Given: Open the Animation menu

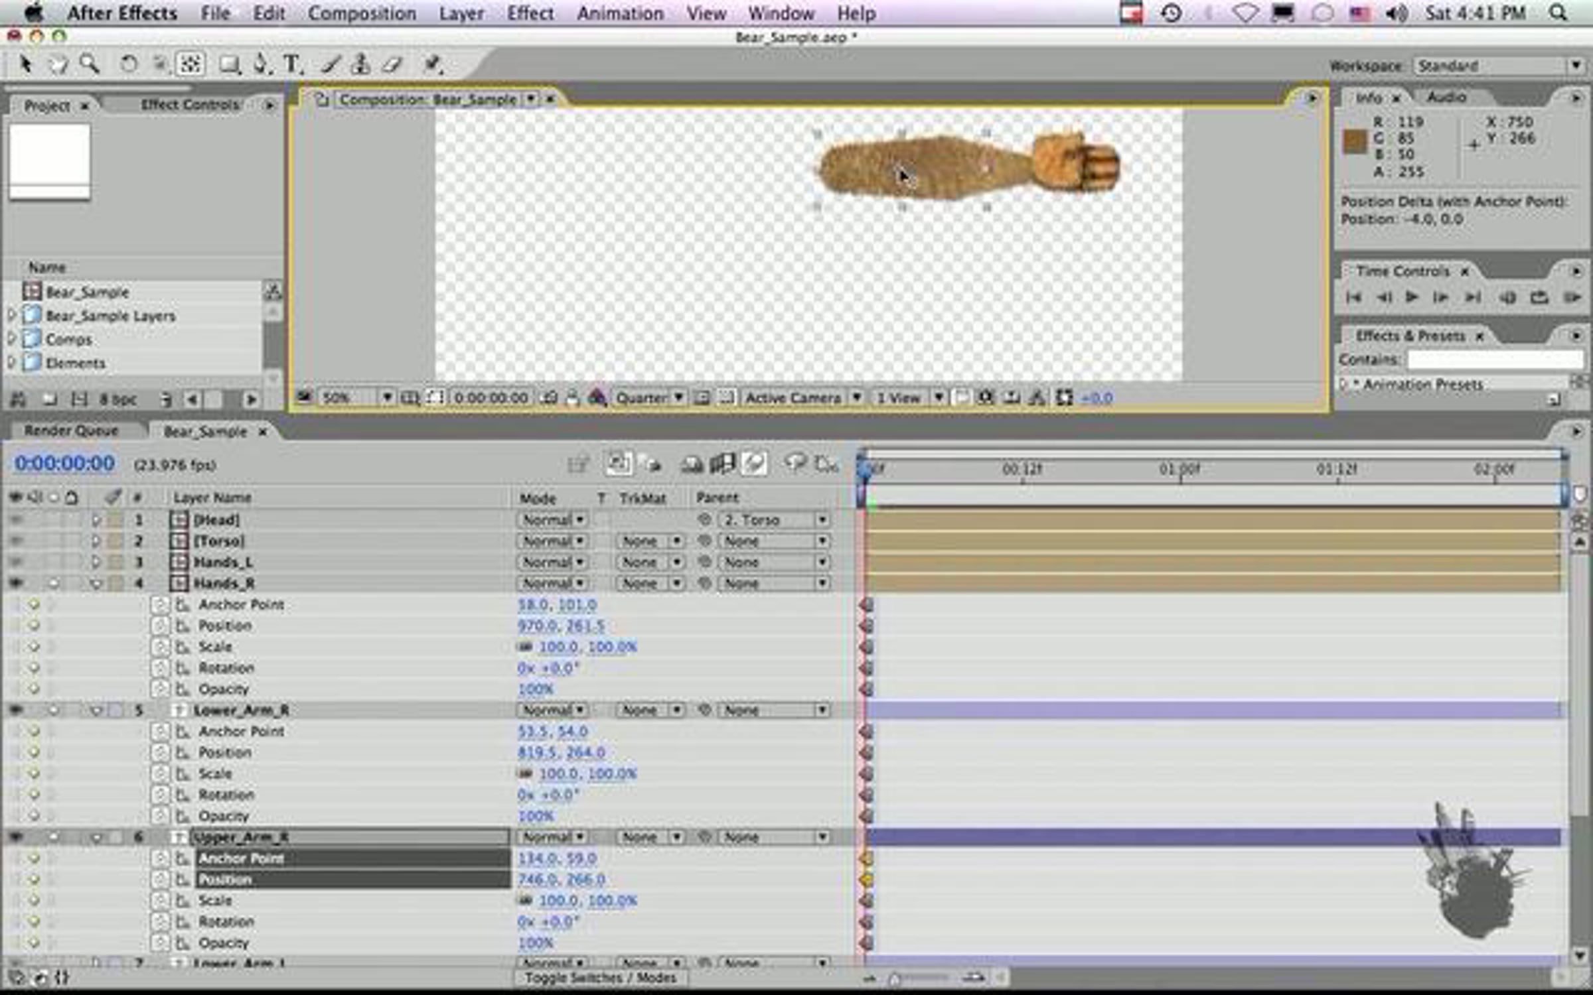Looking at the screenshot, I should point(620,13).
